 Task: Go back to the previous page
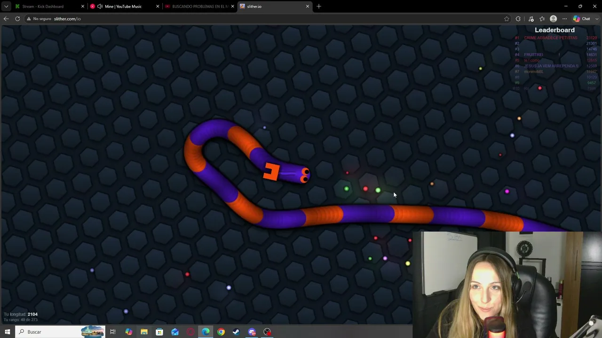click(x=6, y=19)
